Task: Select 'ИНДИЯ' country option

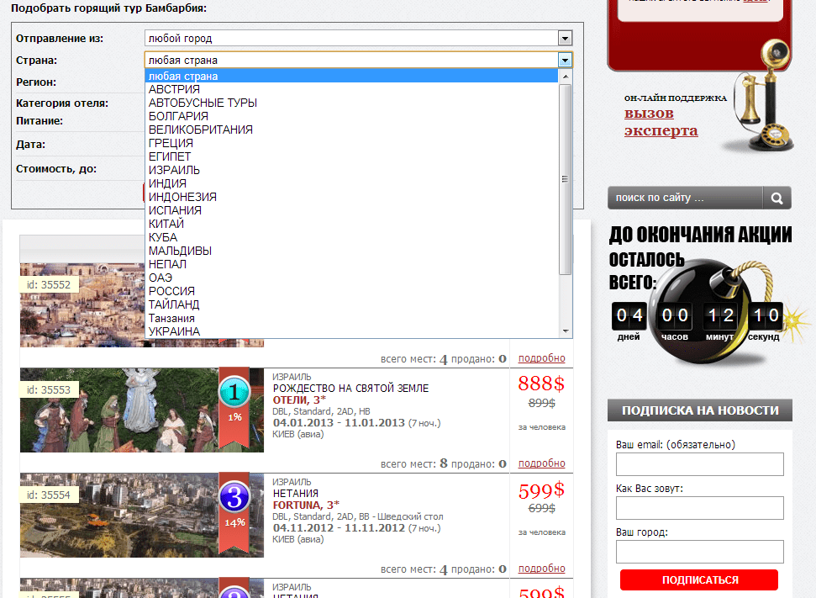Action: pos(351,184)
